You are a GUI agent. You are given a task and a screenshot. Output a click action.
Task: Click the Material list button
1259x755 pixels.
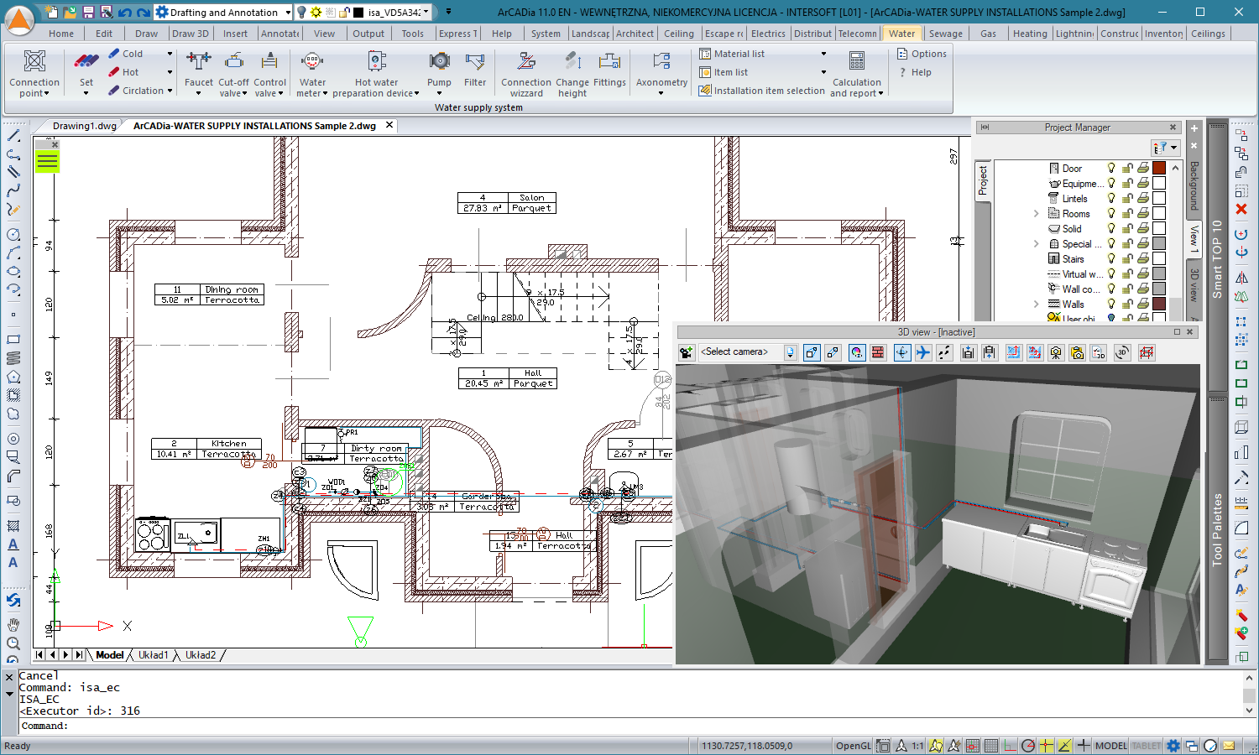(732, 54)
